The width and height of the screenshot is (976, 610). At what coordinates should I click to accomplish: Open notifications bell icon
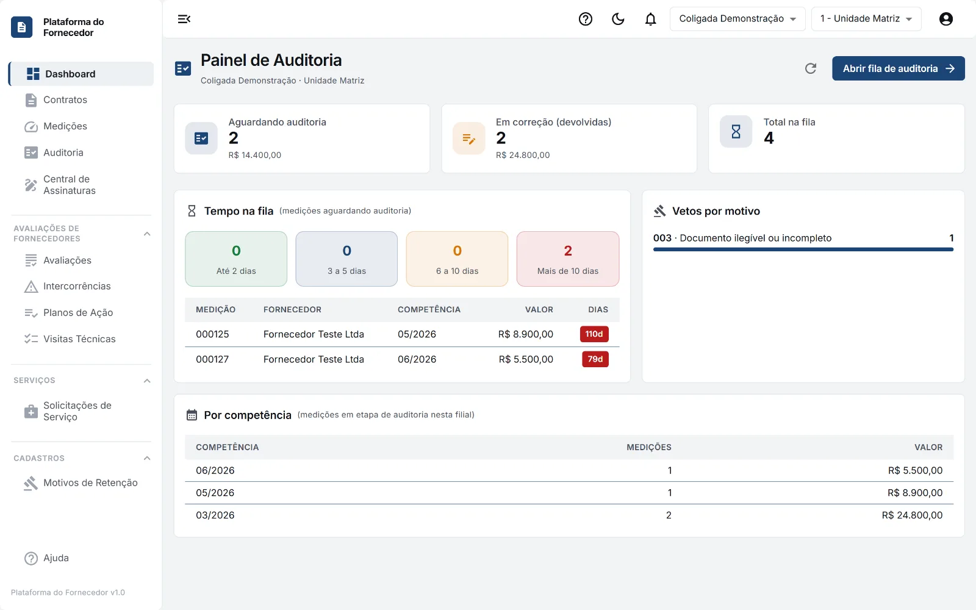(x=651, y=19)
